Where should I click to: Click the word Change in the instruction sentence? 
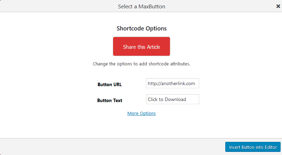(100, 64)
